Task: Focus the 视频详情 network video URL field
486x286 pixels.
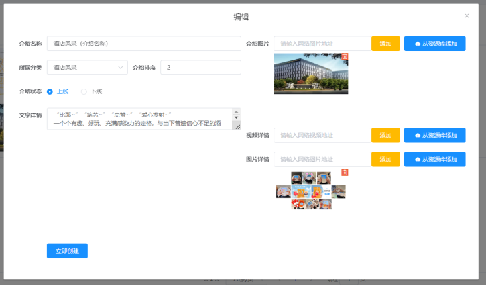Action: click(322, 135)
